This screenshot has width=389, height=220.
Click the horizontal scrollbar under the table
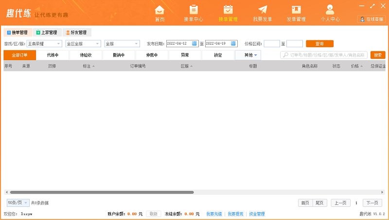tap(102, 192)
